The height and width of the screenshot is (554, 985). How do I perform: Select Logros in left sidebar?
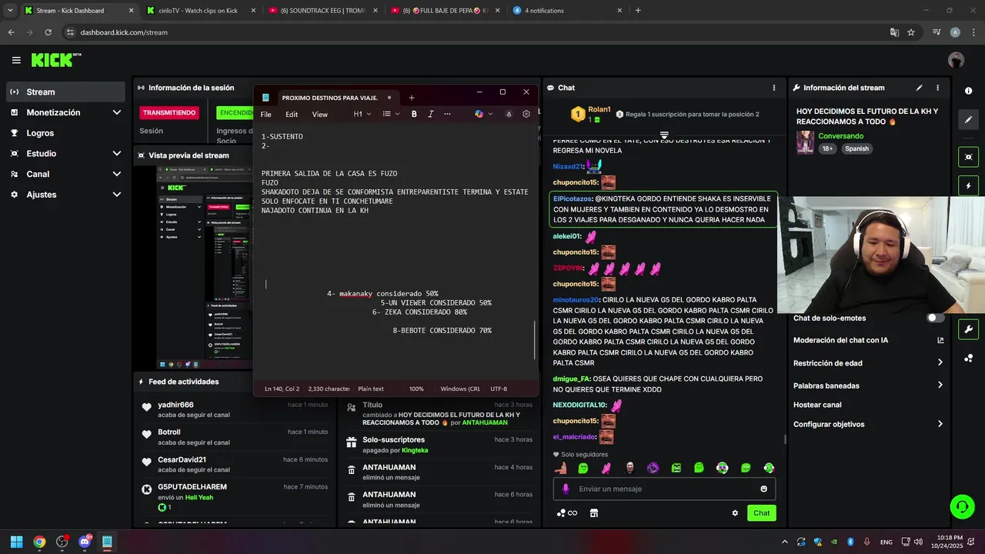click(x=65, y=133)
